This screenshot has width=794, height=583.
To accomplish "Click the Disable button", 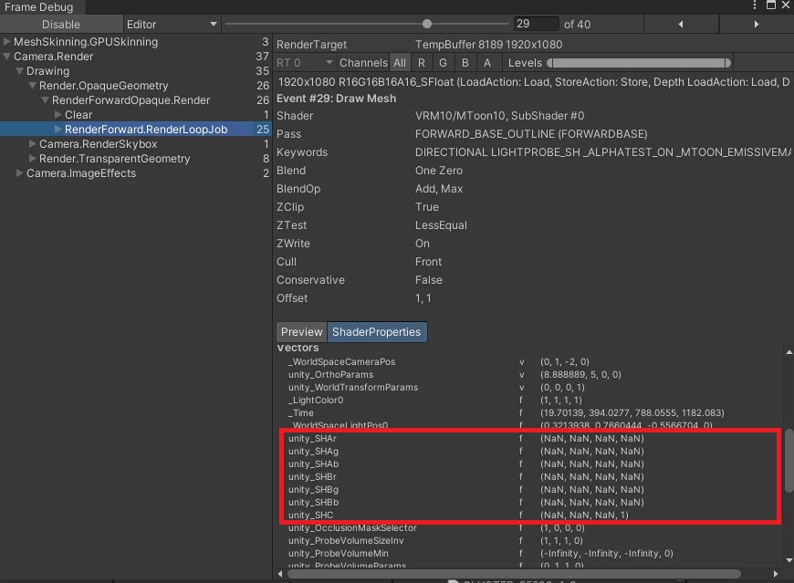I will (61, 24).
